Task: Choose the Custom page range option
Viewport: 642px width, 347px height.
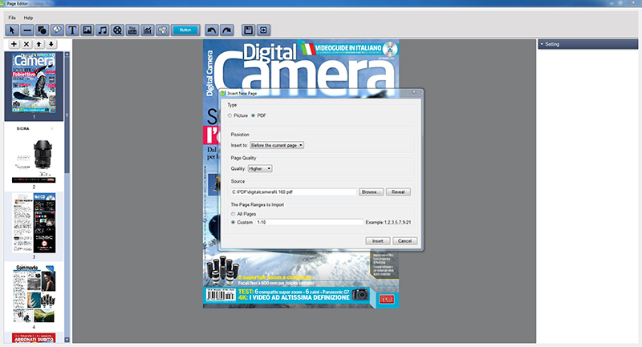Action: click(233, 222)
